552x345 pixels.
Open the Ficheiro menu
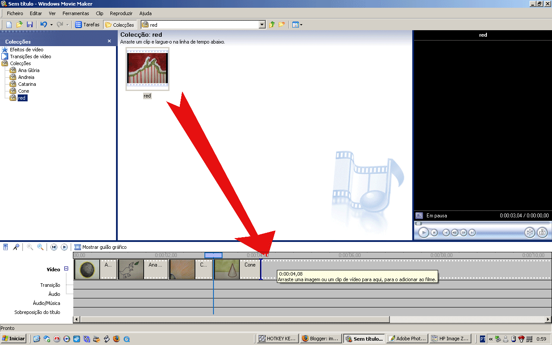click(x=15, y=13)
